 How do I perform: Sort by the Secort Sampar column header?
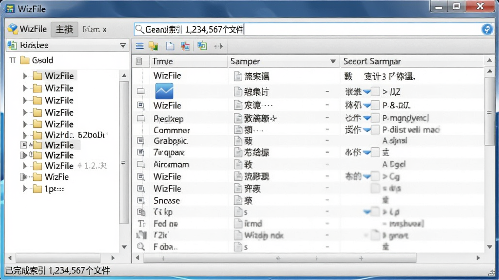[411, 61]
